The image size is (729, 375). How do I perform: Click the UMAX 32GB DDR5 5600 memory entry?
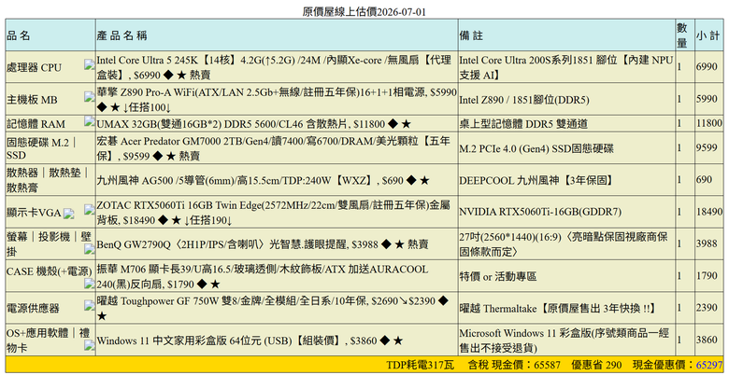pyautogui.click(x=254, y=124)
